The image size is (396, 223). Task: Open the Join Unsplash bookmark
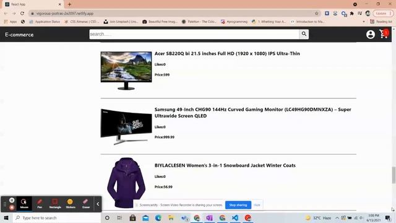tap(121, 22)
